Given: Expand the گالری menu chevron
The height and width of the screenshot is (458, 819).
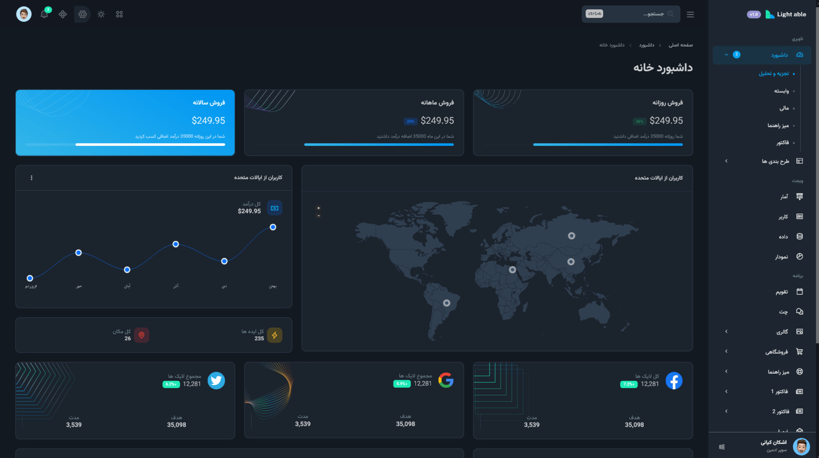Looking at the screenshot, I should (726, 331).
